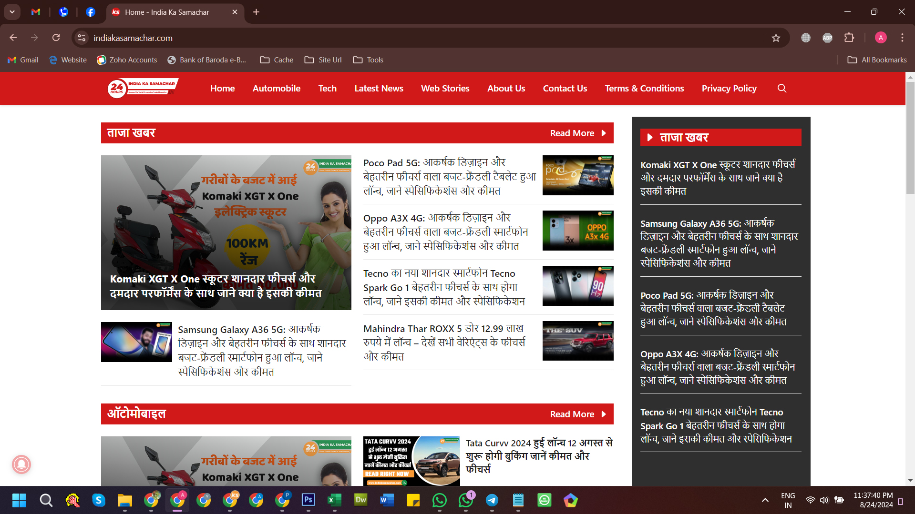This screenshot has width=915, height=514.
Task: Show hidden system tray icons
Action: (x=765, y=500)
